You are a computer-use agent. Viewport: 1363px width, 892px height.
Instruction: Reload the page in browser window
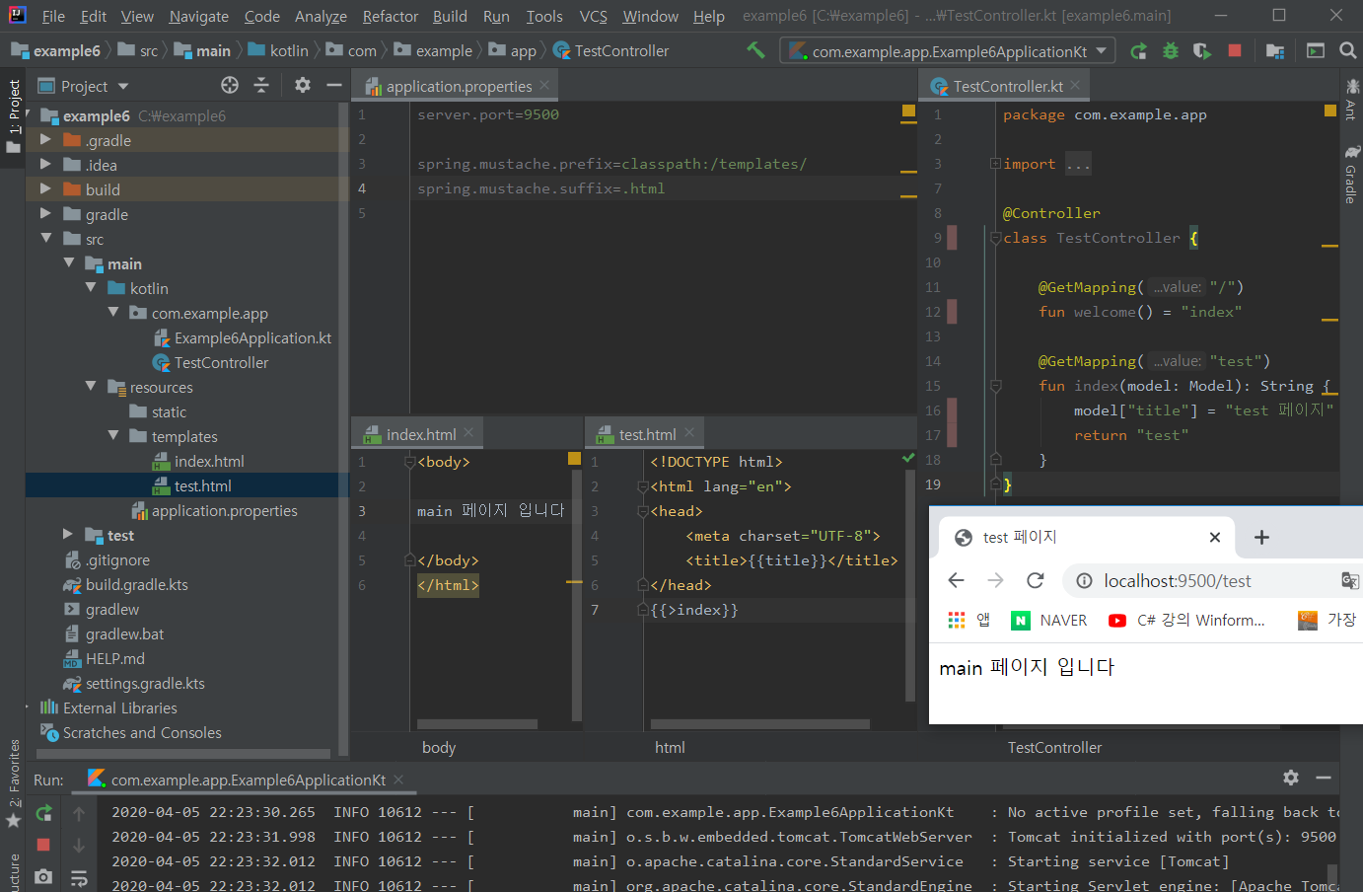[1035, 580]
